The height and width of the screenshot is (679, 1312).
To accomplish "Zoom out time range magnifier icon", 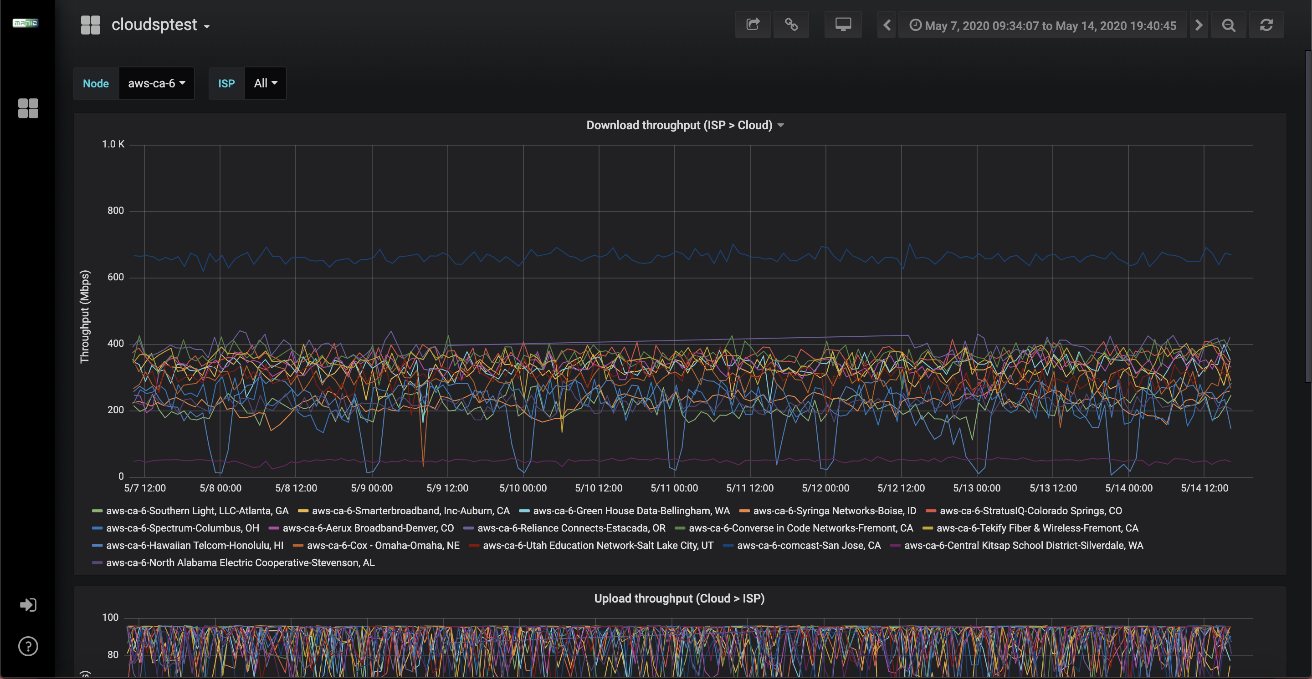I will pos(1229,25).
